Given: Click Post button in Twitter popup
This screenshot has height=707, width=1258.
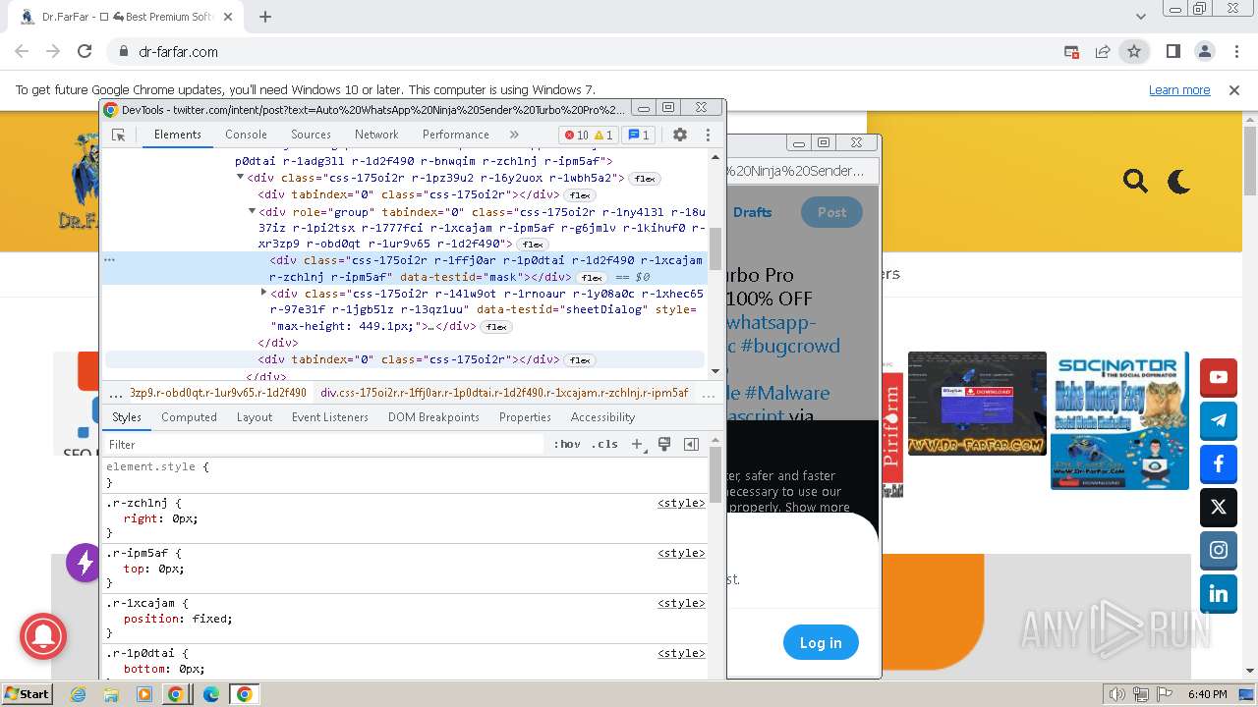Looking at the screenshot, I should 831,212.
